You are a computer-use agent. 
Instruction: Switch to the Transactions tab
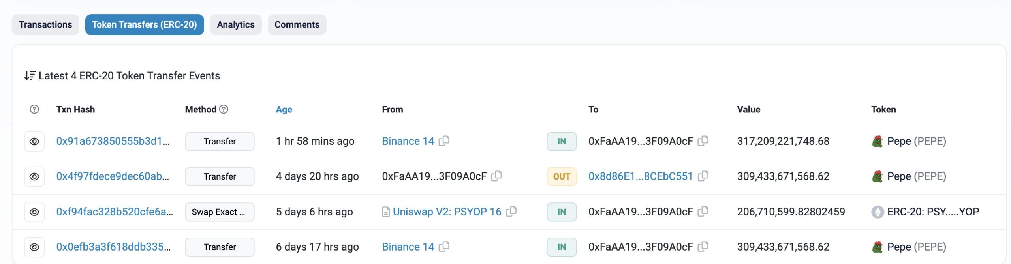45,24
